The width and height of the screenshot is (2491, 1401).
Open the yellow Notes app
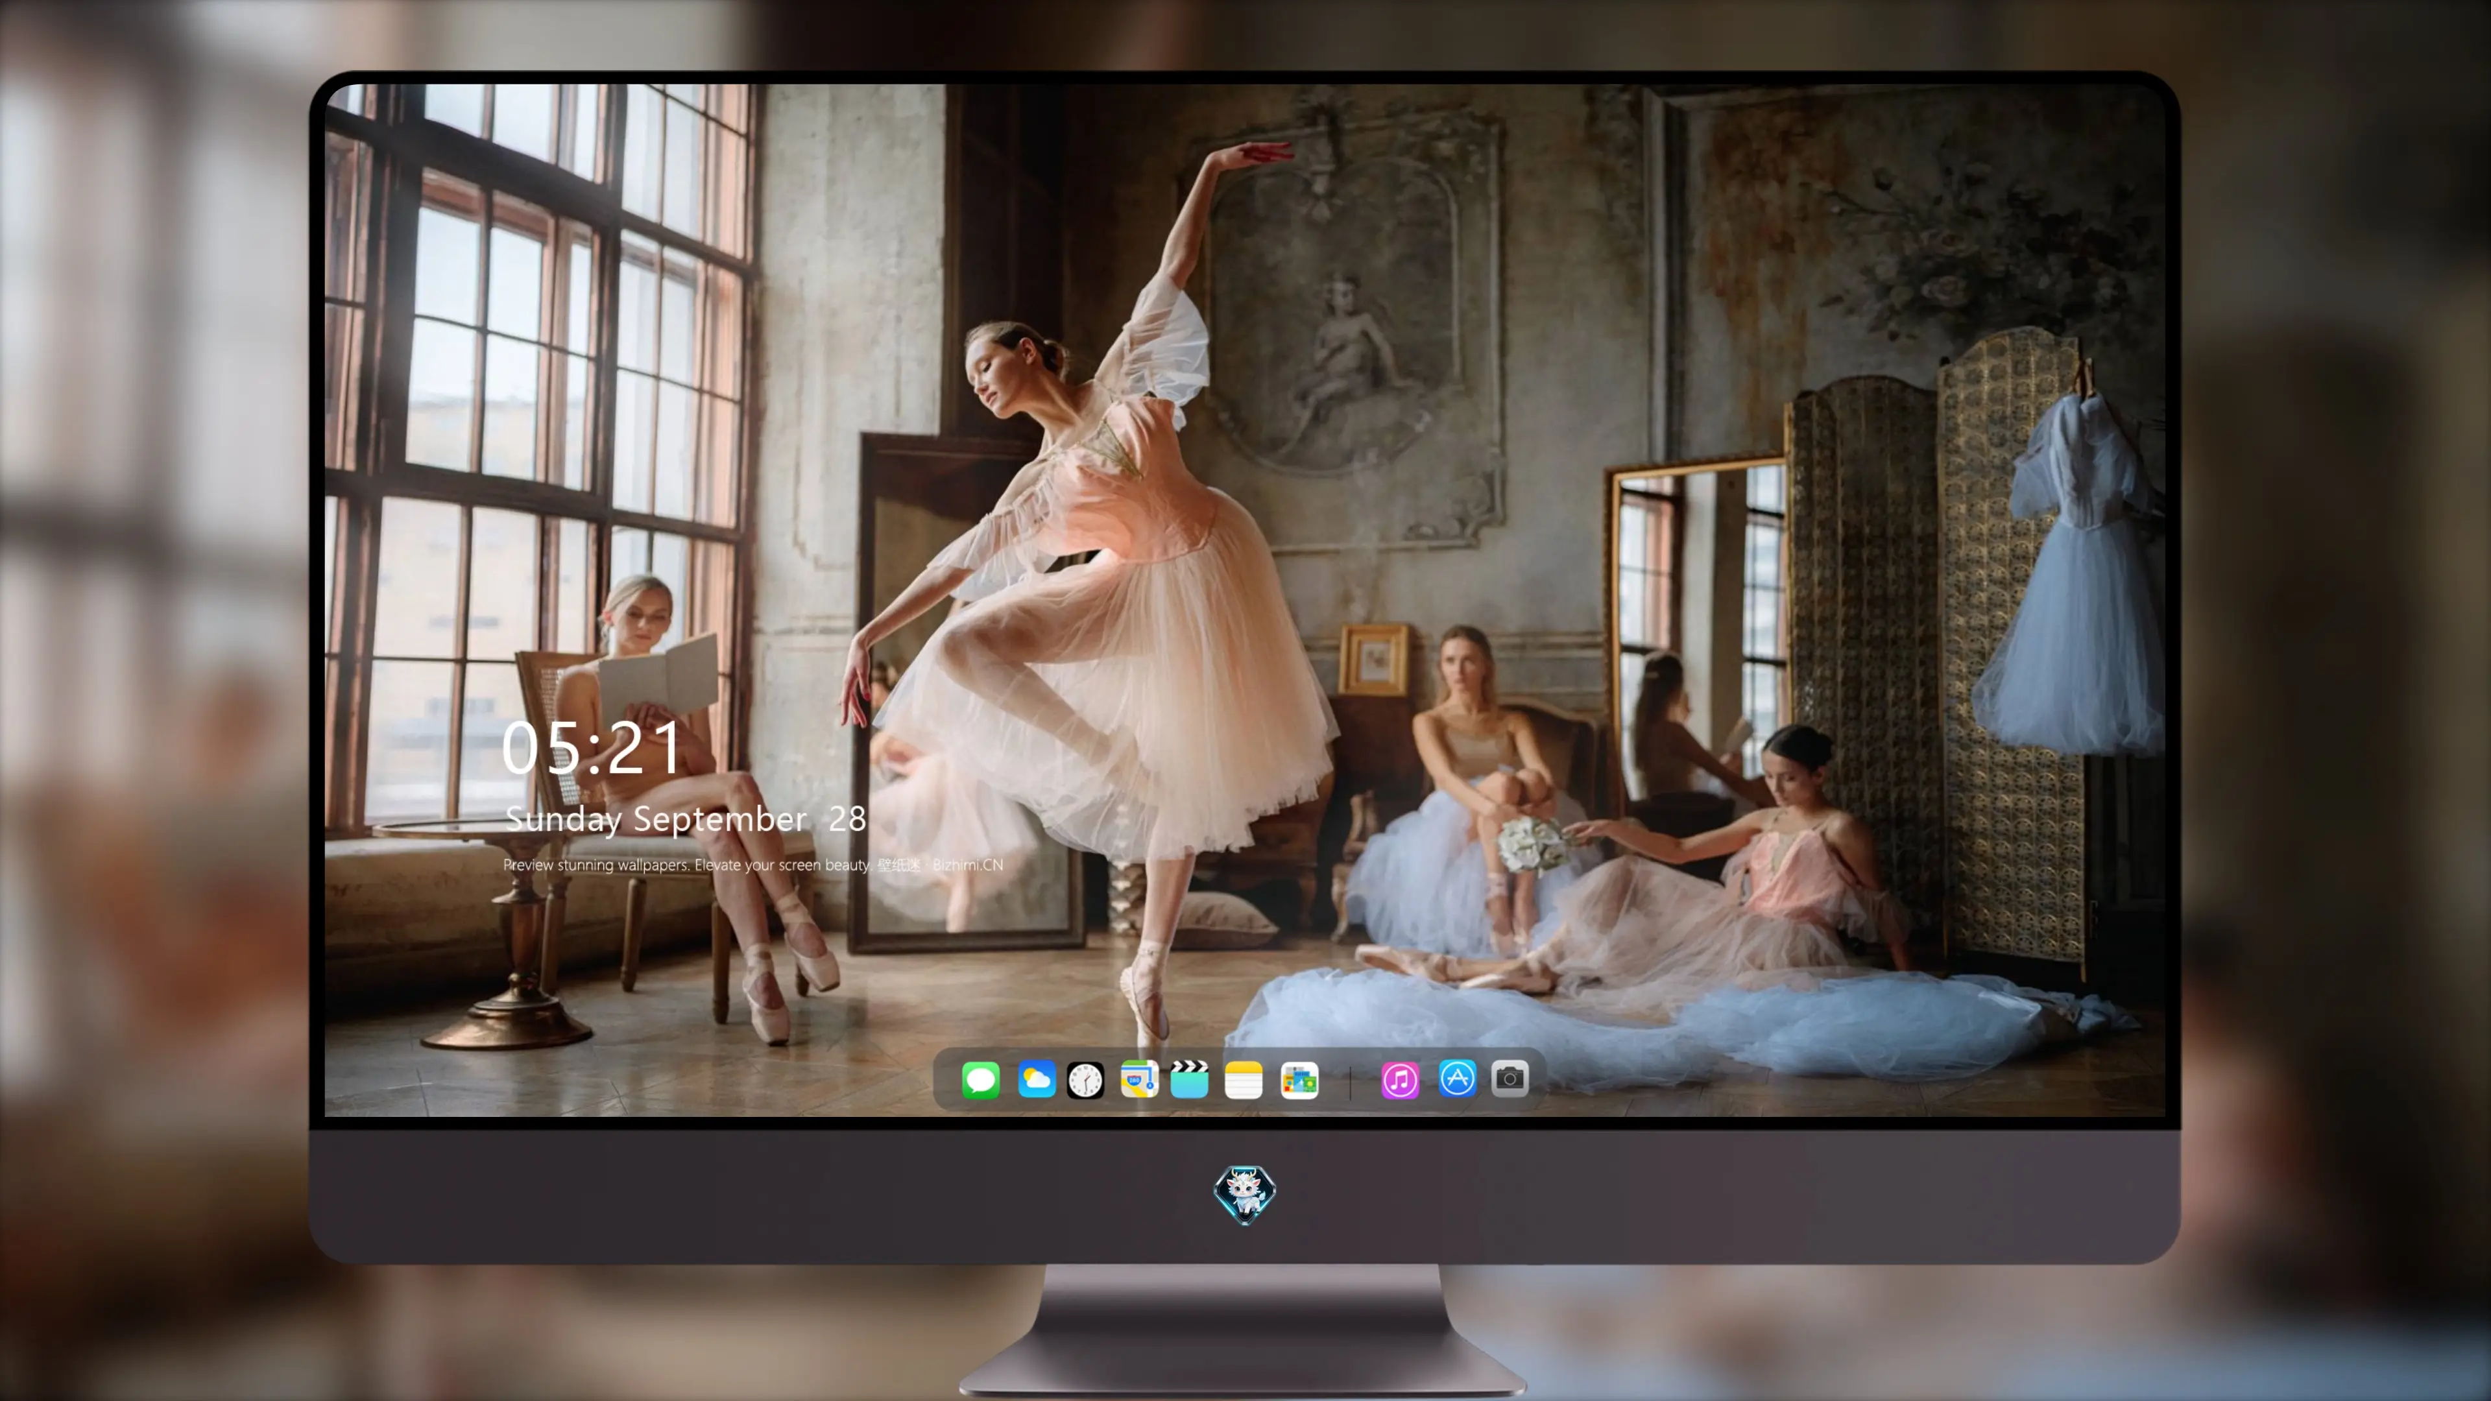[1244, 1080]
